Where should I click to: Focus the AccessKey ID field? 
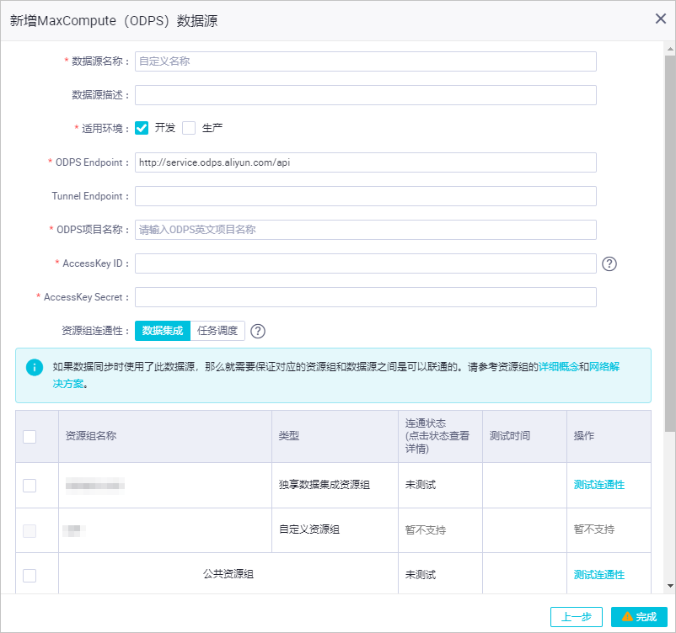coord(366,263)
